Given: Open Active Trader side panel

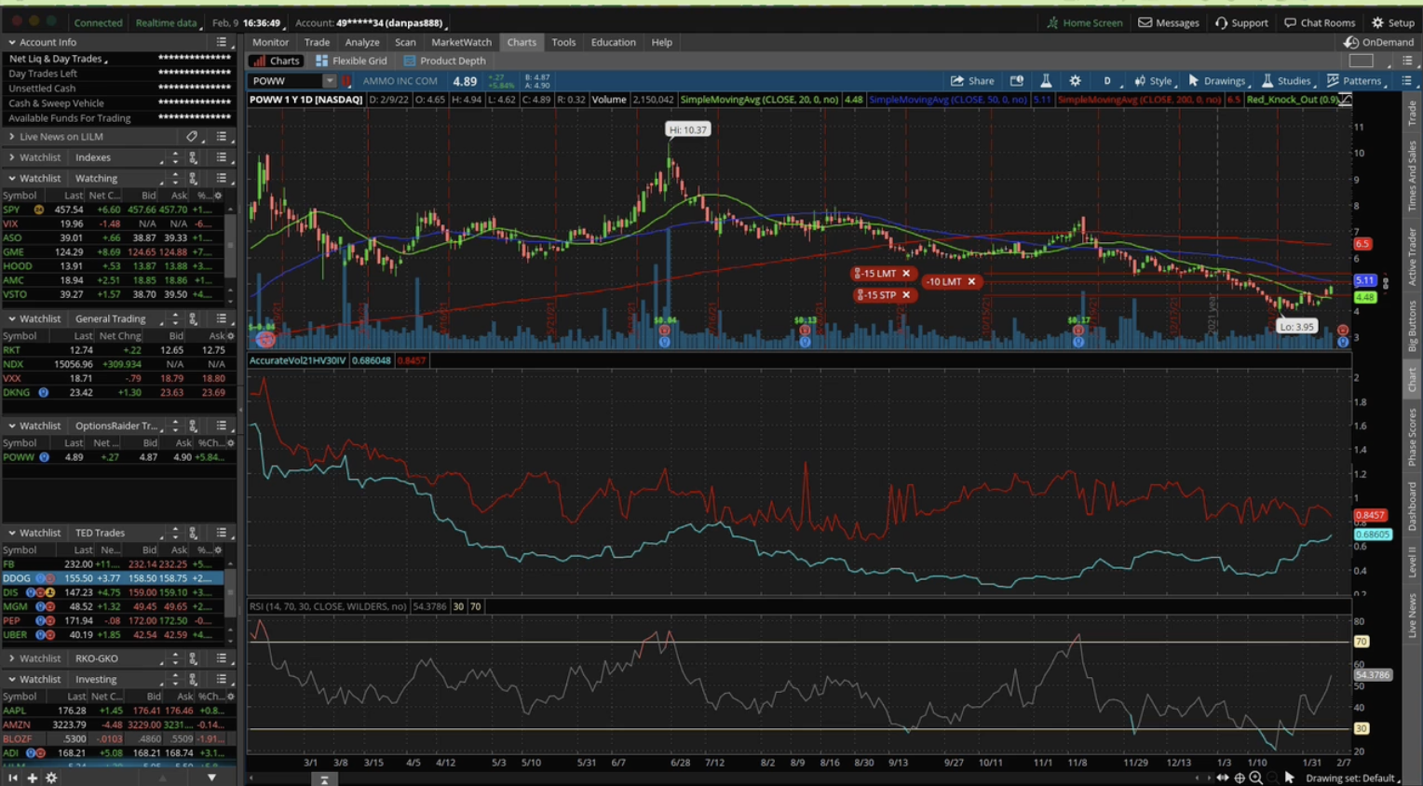Looking at the screenshot, I should [1412, 256].
